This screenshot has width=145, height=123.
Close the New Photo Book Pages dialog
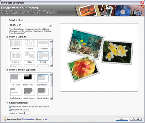tap(142, 3)
